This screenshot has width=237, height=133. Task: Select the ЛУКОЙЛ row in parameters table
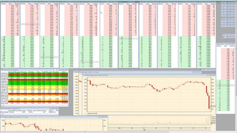(x=34, y=75)
